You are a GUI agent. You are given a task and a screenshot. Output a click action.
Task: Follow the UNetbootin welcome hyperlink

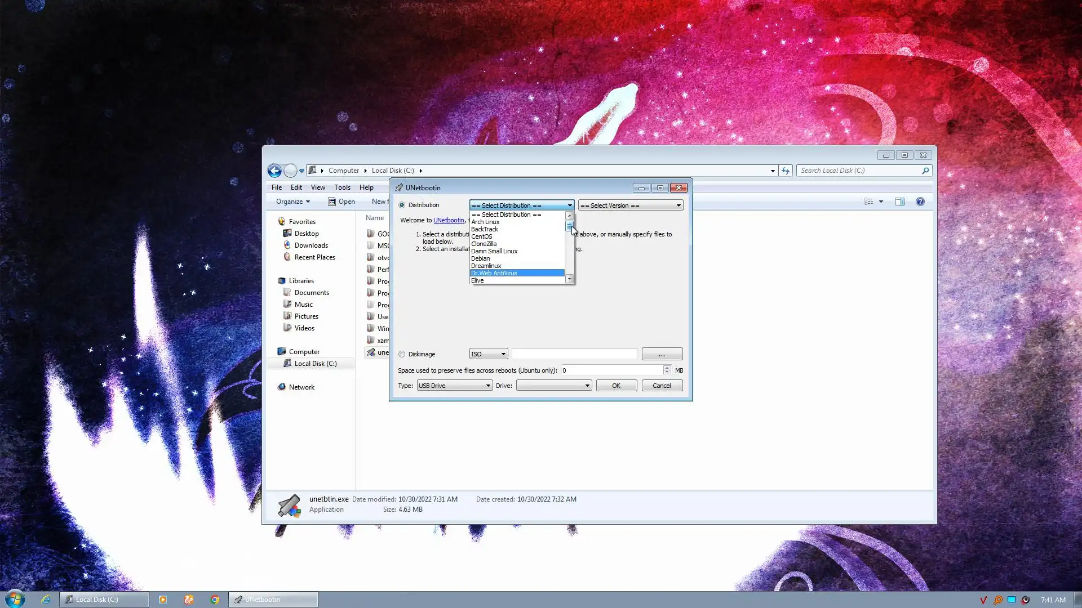click(449, 220)
